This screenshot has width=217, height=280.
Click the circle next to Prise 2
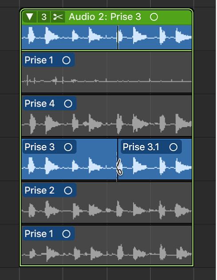click(x=68, y=191)
